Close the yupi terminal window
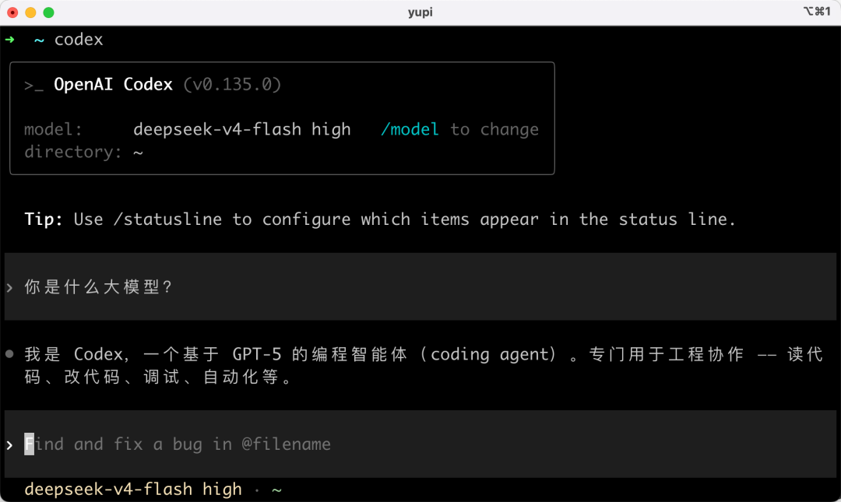841x502 pixels. (12, 12)
